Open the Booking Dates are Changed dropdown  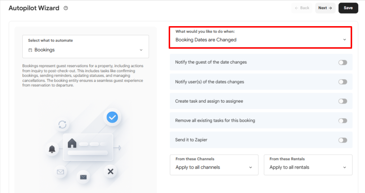[260, 37]
